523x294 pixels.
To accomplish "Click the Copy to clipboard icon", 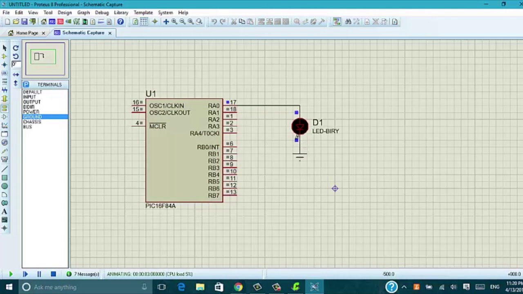I will [x=242, y=22].
